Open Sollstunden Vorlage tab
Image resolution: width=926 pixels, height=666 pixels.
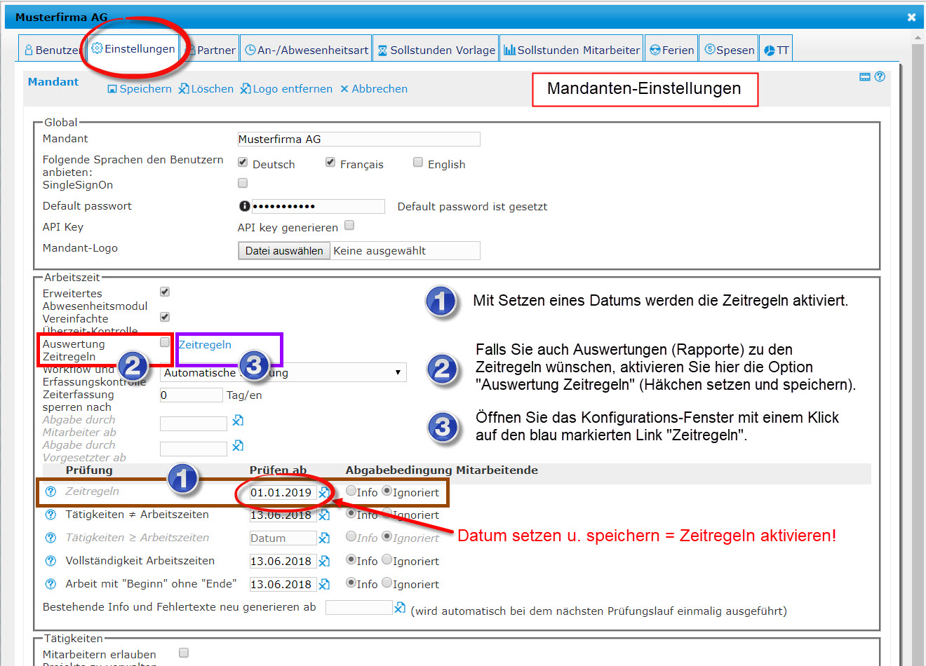pos(436,50)
